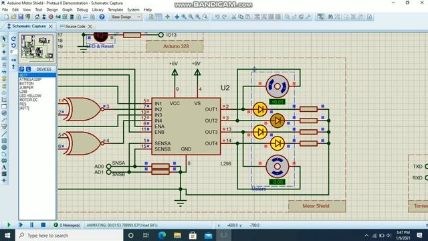
Task: Select the 2D text 'A' tool
Action: click(x=4, y=167)
